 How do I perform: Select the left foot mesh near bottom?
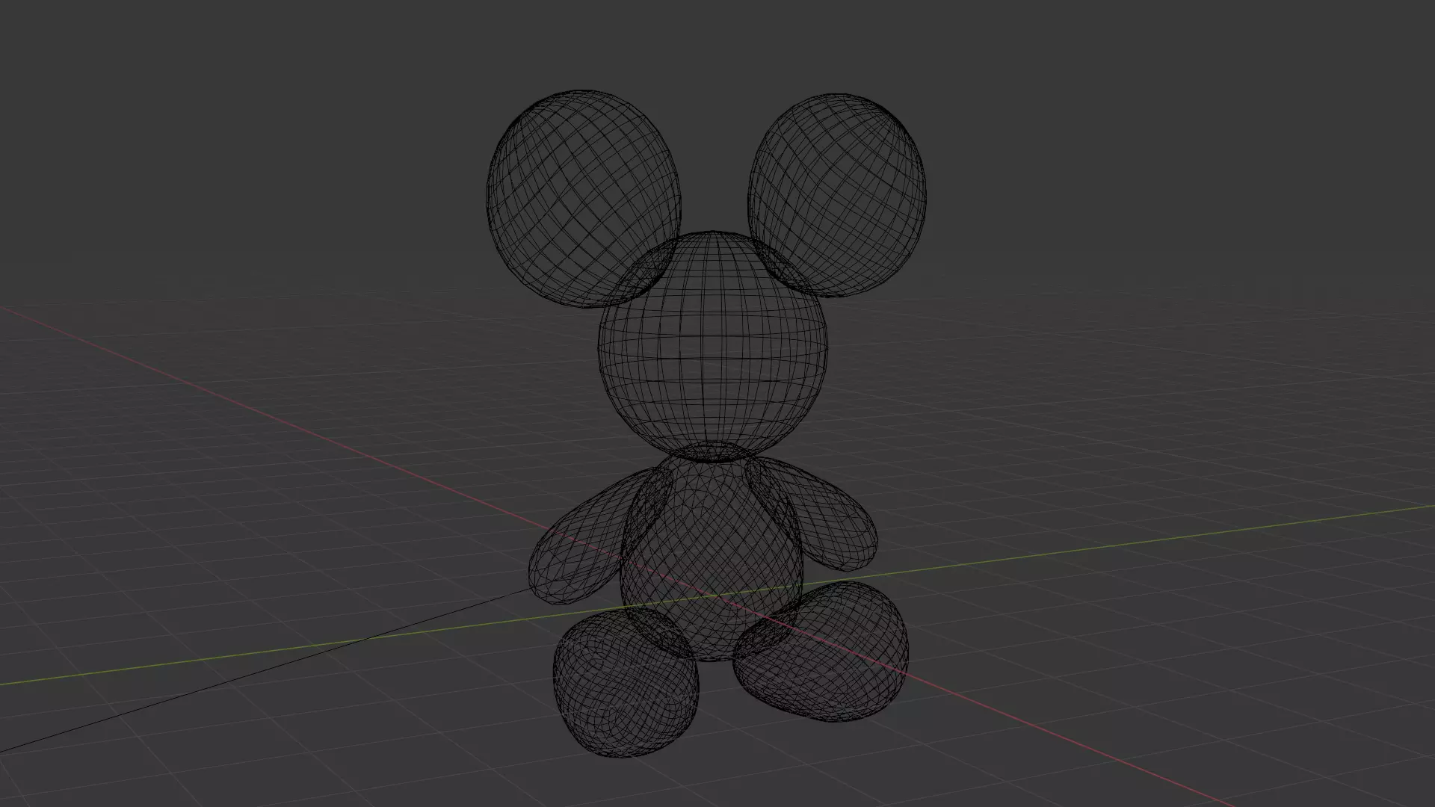(626, 681)
